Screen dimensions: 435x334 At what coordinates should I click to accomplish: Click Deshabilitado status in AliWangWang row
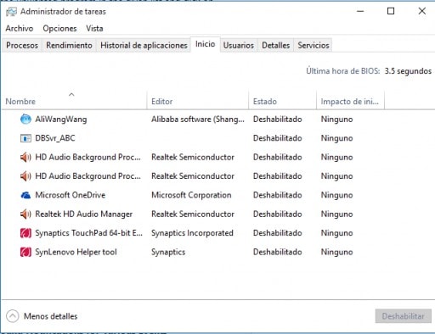278,120
